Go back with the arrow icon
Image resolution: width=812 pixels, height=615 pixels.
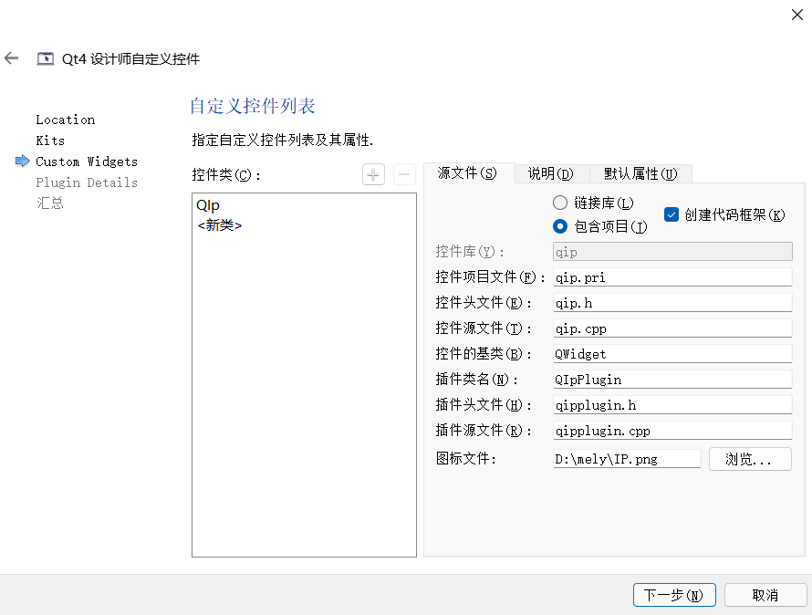[x=11, y=58]
